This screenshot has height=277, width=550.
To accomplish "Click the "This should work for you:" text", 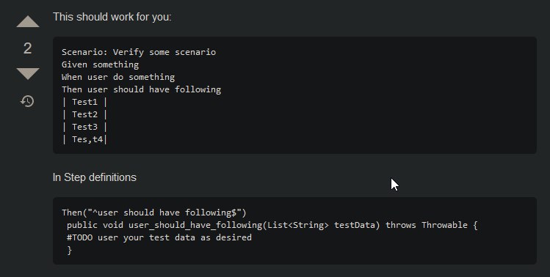I will click(112, 17).
